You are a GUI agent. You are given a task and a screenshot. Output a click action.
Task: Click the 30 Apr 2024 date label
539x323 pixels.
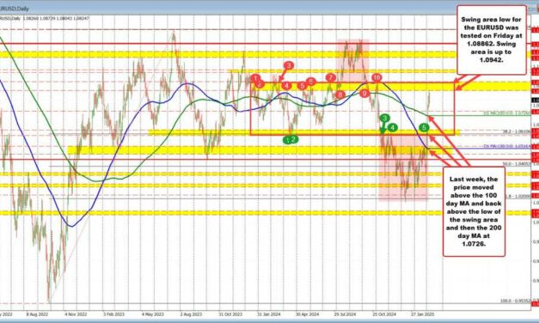tap(307, 314)
